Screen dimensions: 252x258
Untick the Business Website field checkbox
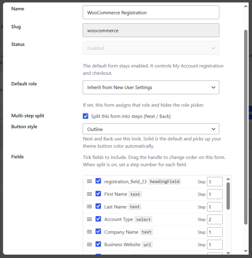click(98, 244)
